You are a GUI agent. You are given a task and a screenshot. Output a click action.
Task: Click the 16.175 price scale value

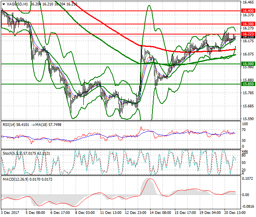coord(248,41)
